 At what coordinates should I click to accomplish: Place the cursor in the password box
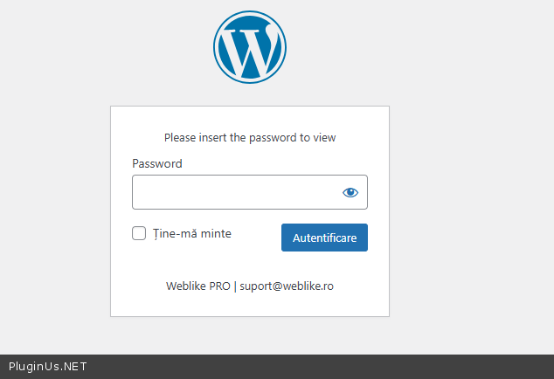pyautogui.click(x=234, y=192)
